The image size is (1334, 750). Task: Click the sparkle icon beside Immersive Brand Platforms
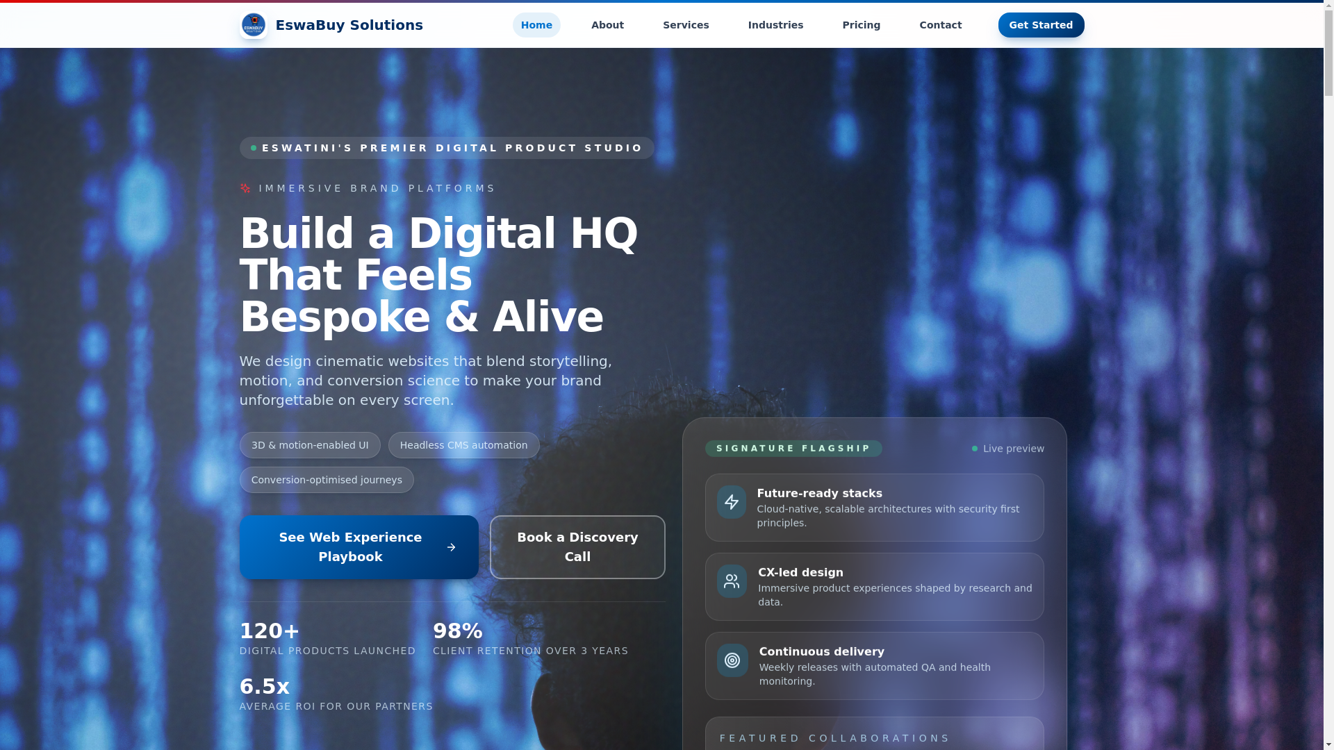click(x=245, y=188)
